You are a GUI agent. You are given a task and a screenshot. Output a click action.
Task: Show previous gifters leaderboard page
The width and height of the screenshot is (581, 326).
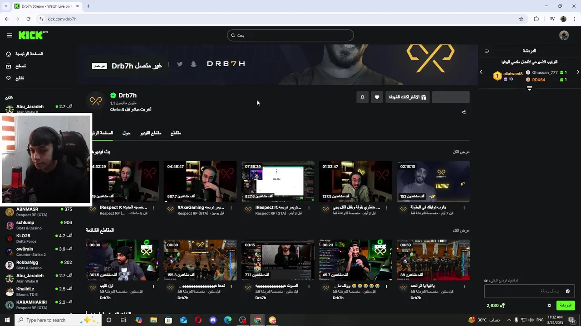pyautogui.click(x=481, y=72)
